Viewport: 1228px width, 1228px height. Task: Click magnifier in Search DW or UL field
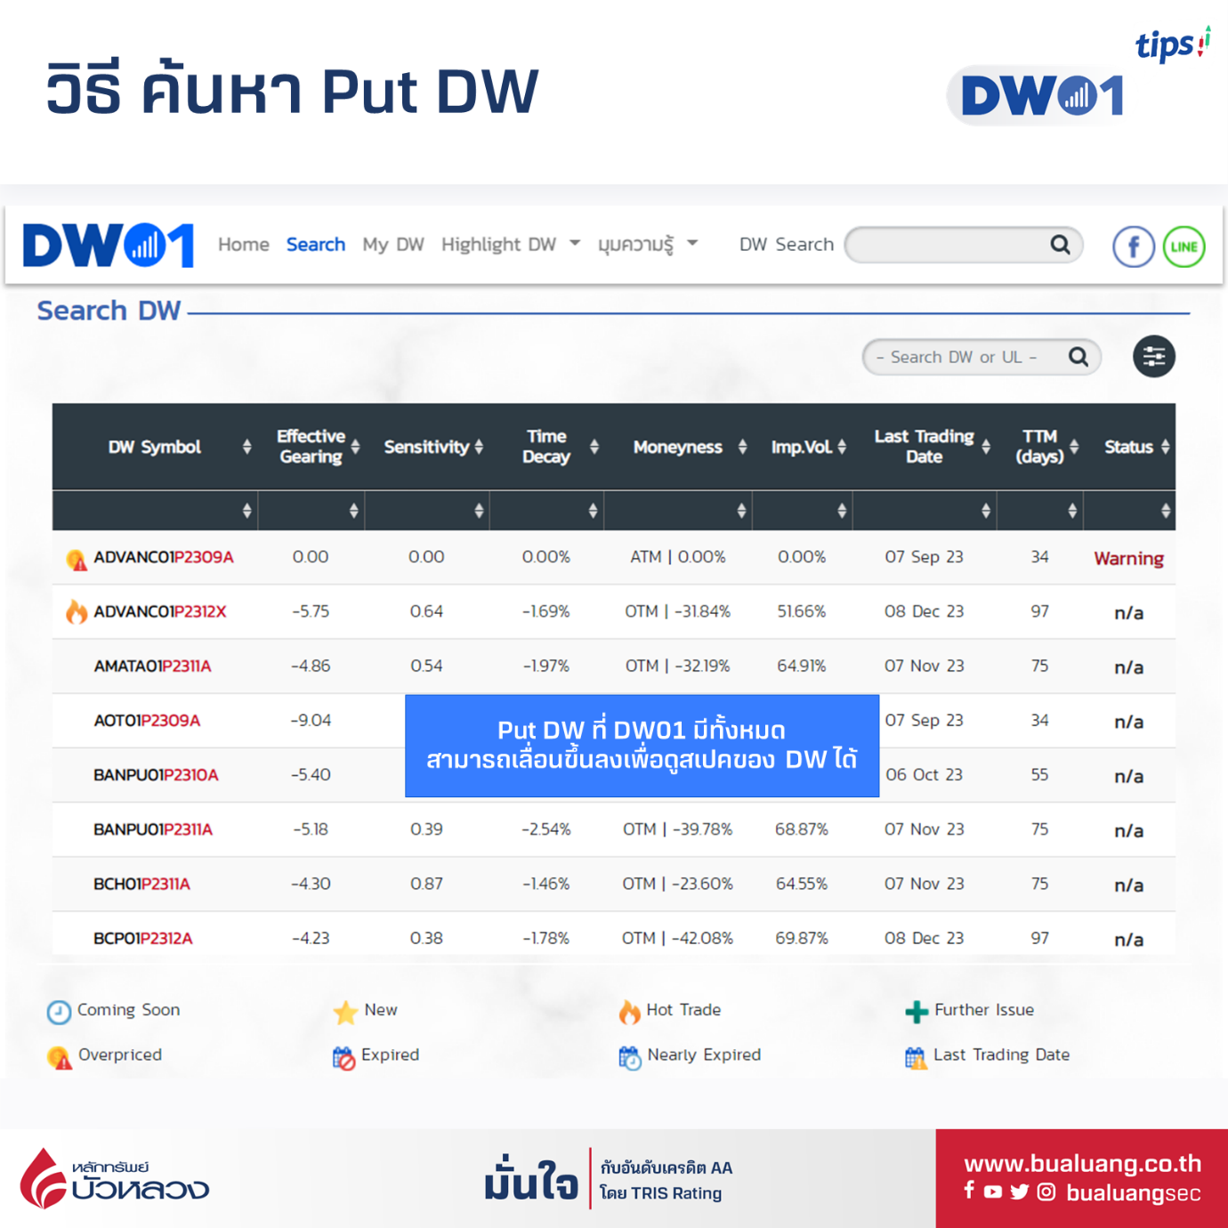[x=1079, y=357]
